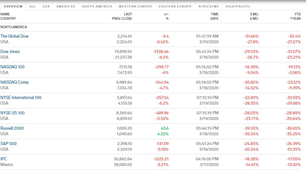Image resolution: width=306 pixels, height=171 pixels.
Task: Select the AMERICAS tab
Action: 66,7
